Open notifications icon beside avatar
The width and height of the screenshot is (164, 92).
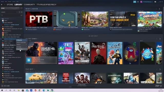click(x=138, y=2)
